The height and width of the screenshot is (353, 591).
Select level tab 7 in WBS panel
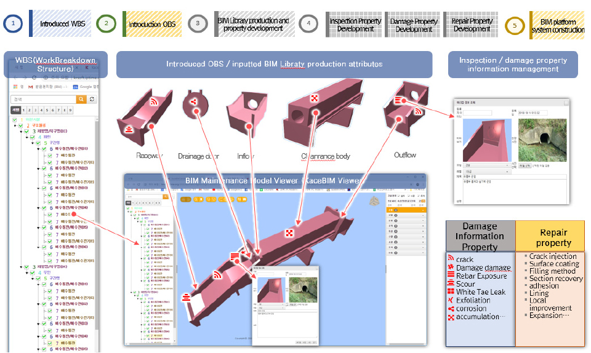pyautogui.click(x=58, y=110)
